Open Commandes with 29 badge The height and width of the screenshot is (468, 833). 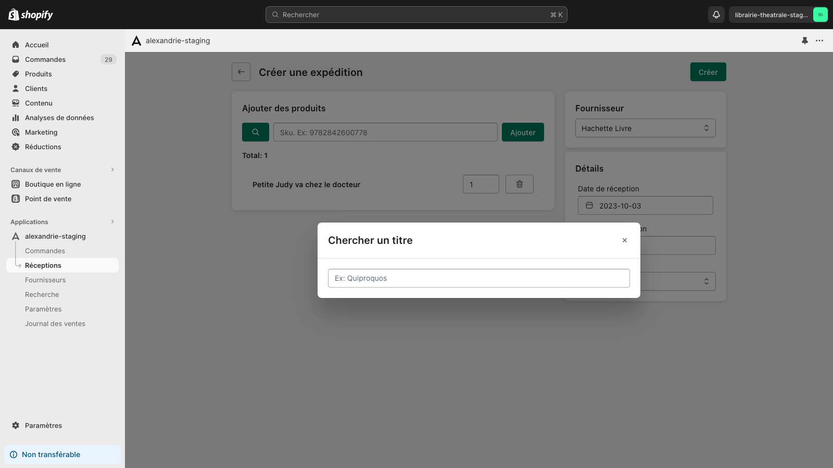62,59
